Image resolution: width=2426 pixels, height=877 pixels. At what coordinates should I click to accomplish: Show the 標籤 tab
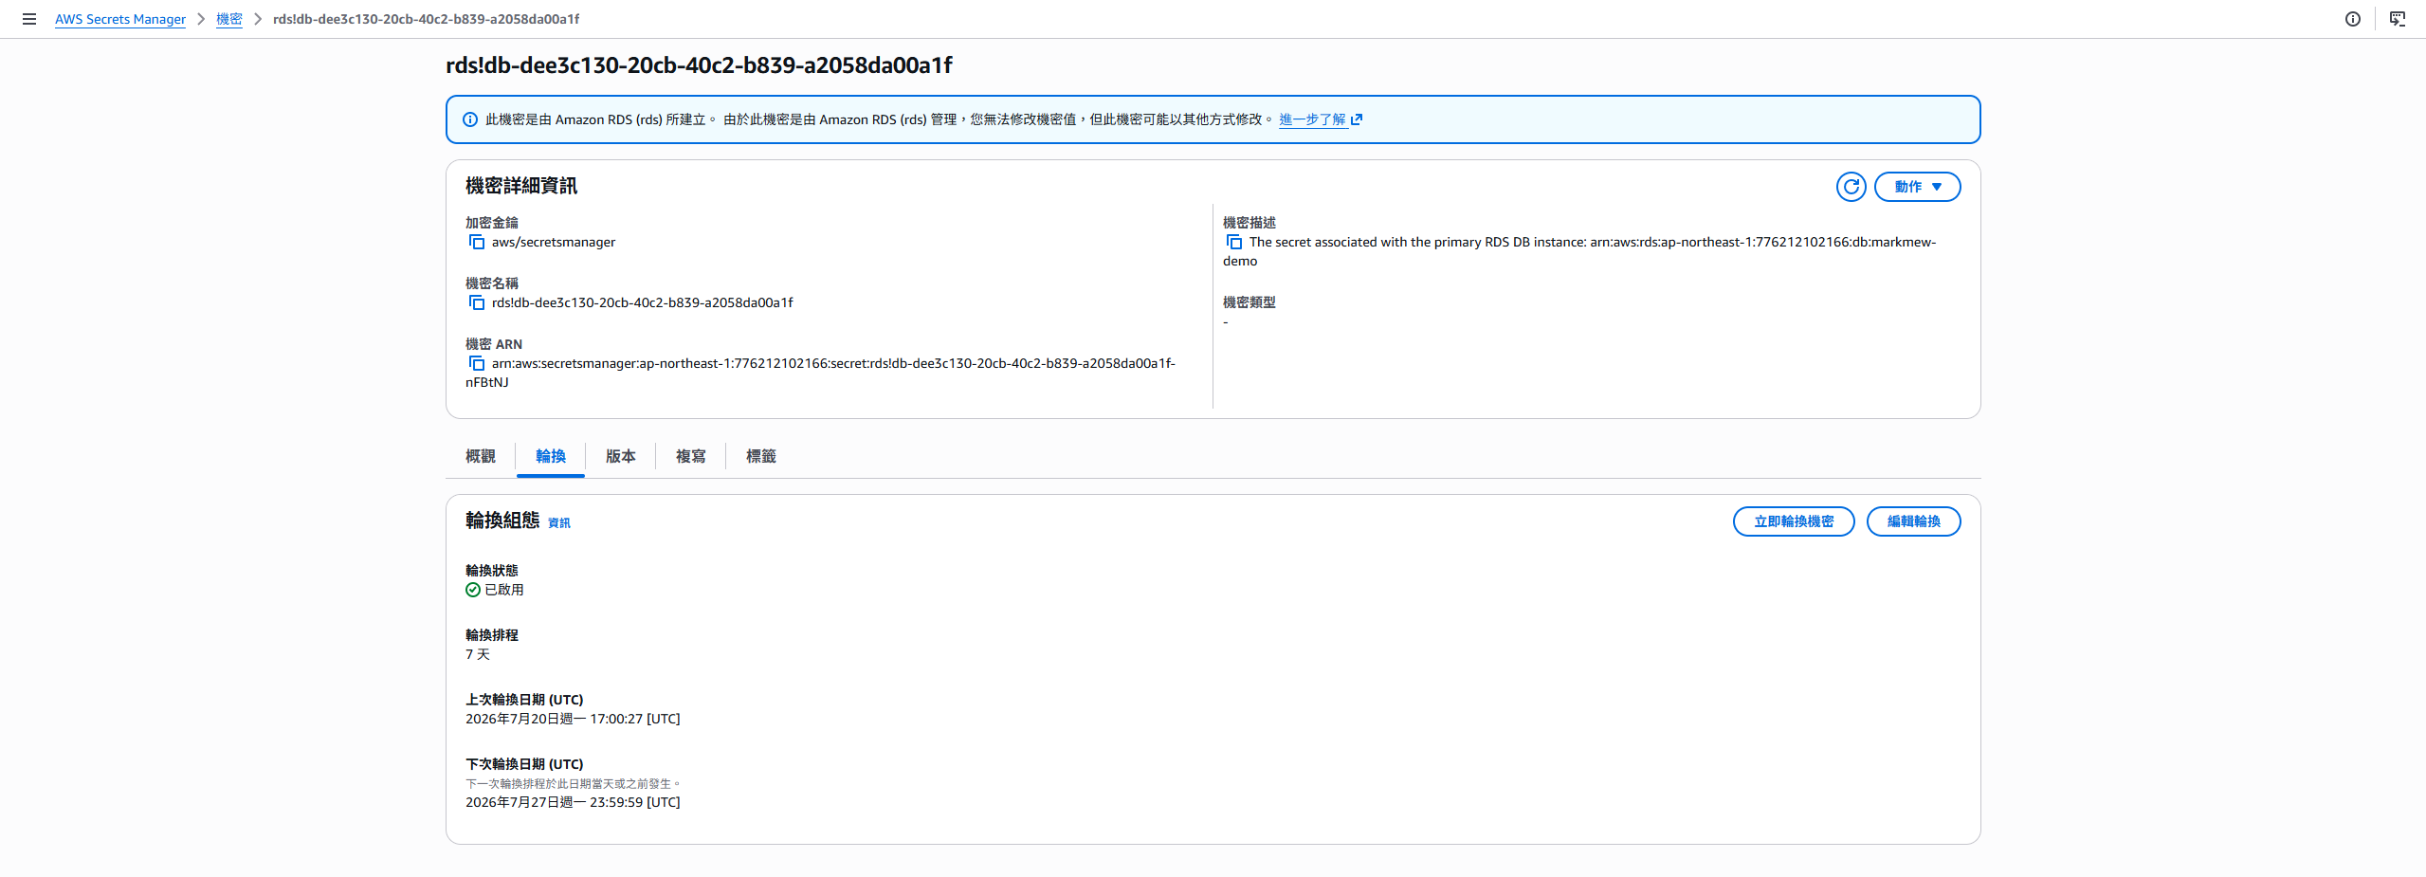pyautogui.click(x=761, y=456)
